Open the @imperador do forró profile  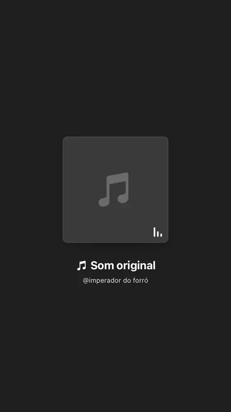115,281
